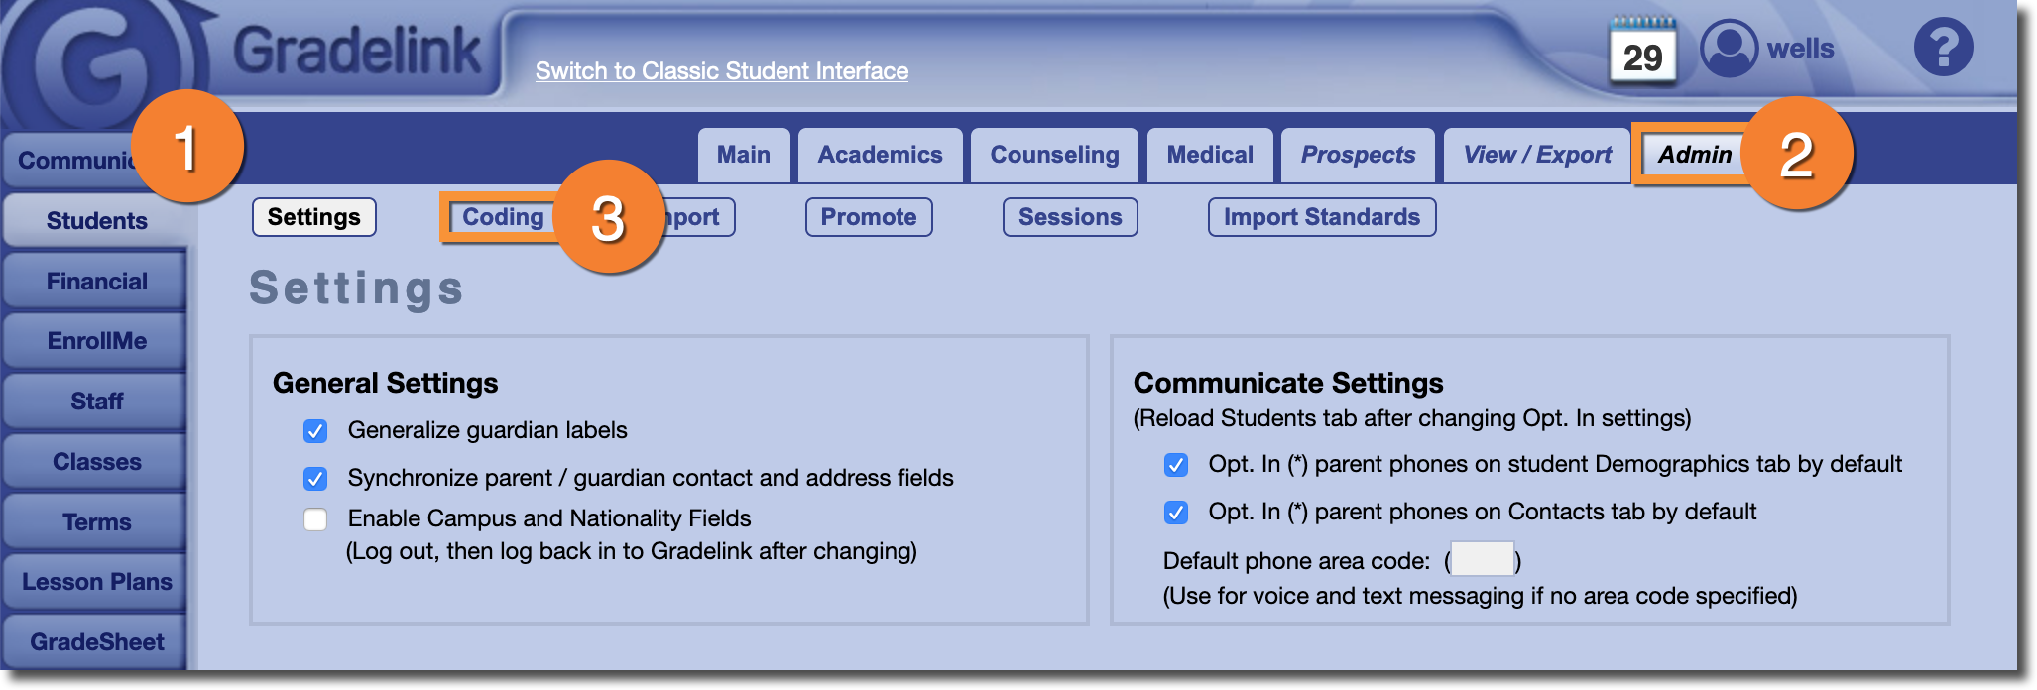Click the wells user profile icon

(1729, 48)
